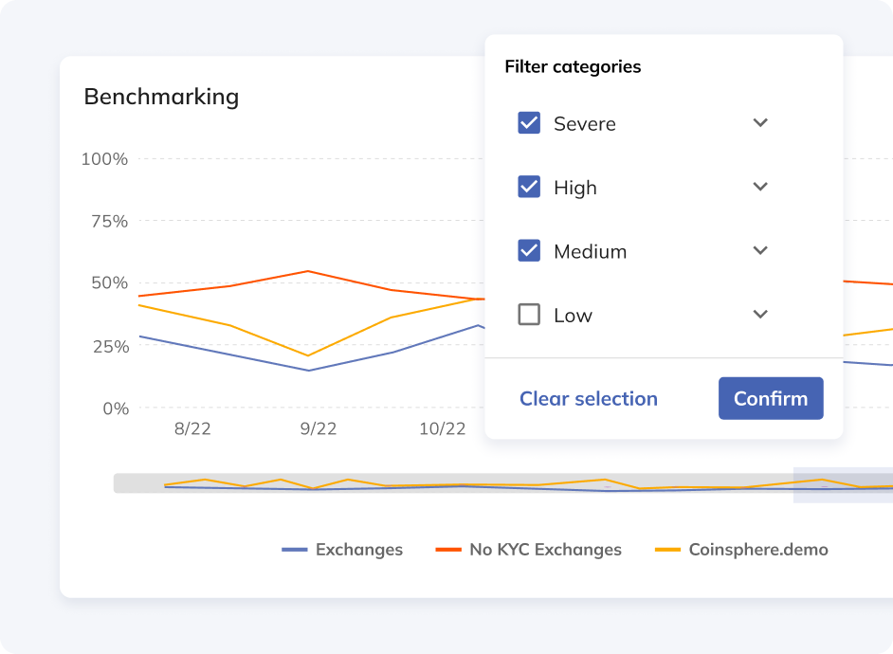Expand the Severe category chevron
Image resolution: width=893 pixels, height=654 pixels.
click(760, 123)
